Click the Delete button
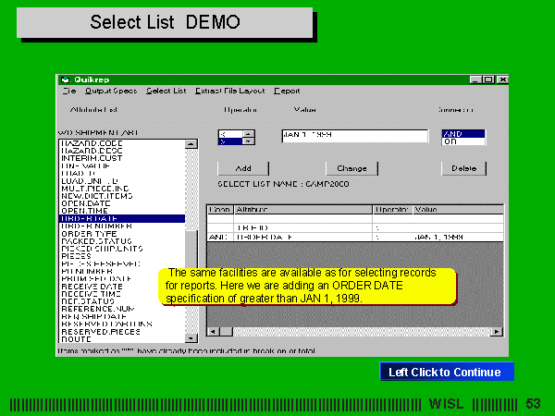 point(462,169)
